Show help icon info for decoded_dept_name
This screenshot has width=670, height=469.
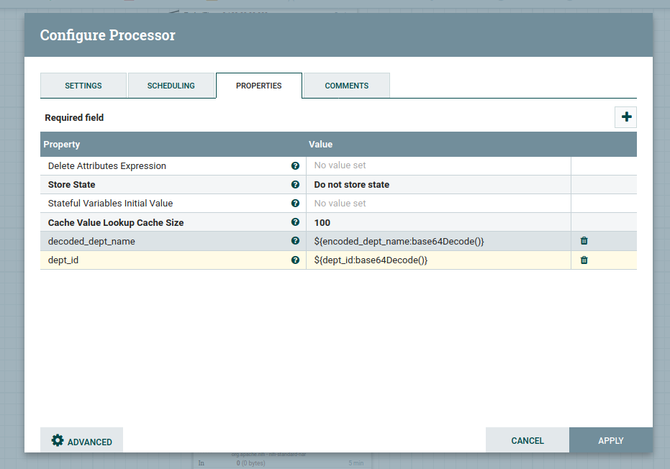click(x=295, y=242)
